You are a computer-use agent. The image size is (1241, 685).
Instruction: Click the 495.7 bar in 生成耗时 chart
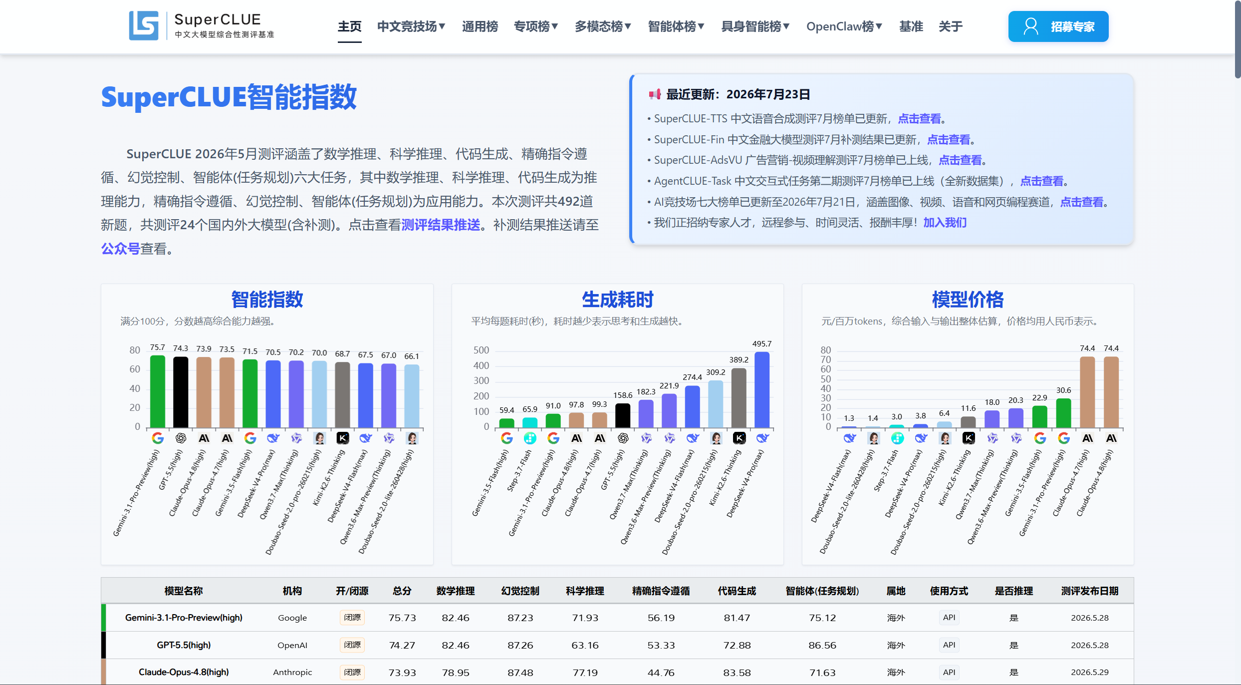(762, 390)
